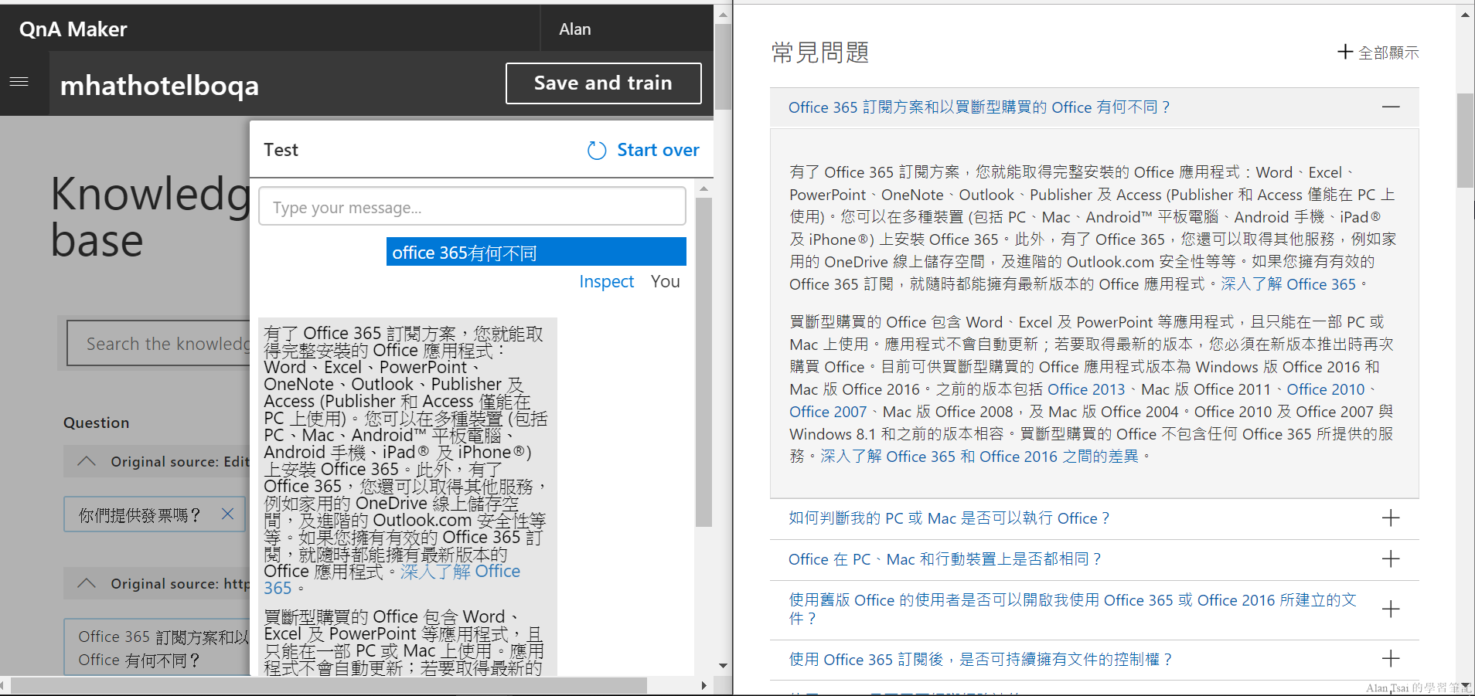This screenshot has height=696, width=1475.
Task: Click the FAQ page vertical scrollbar thumb
Action: point(1465,141)
